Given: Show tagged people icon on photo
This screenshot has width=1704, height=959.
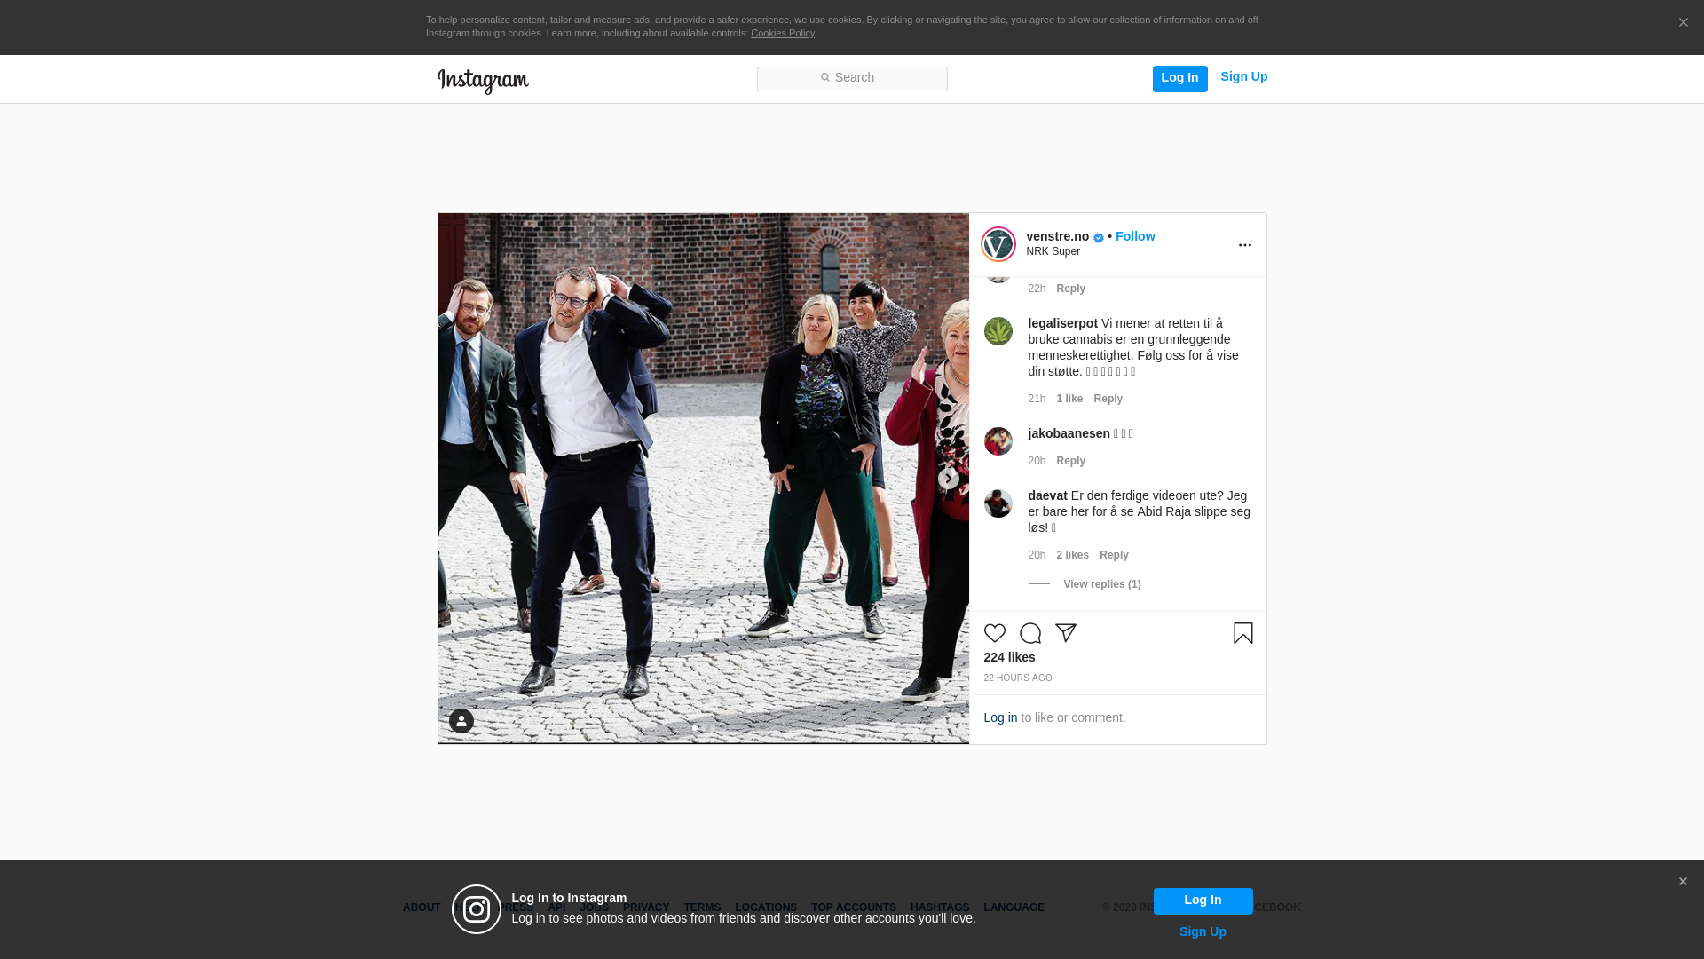Looking at the screenshot, I should click(x=461, y=721).
